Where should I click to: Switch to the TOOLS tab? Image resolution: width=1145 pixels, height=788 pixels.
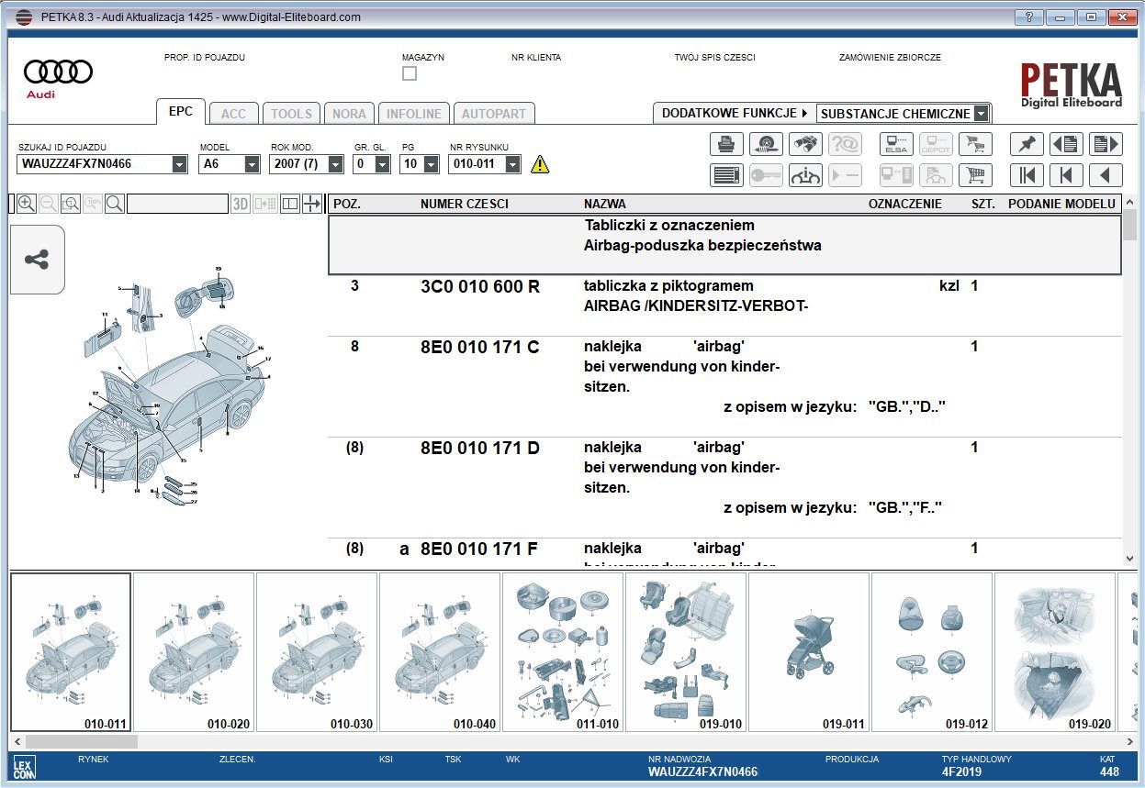[x=291, y=114]
